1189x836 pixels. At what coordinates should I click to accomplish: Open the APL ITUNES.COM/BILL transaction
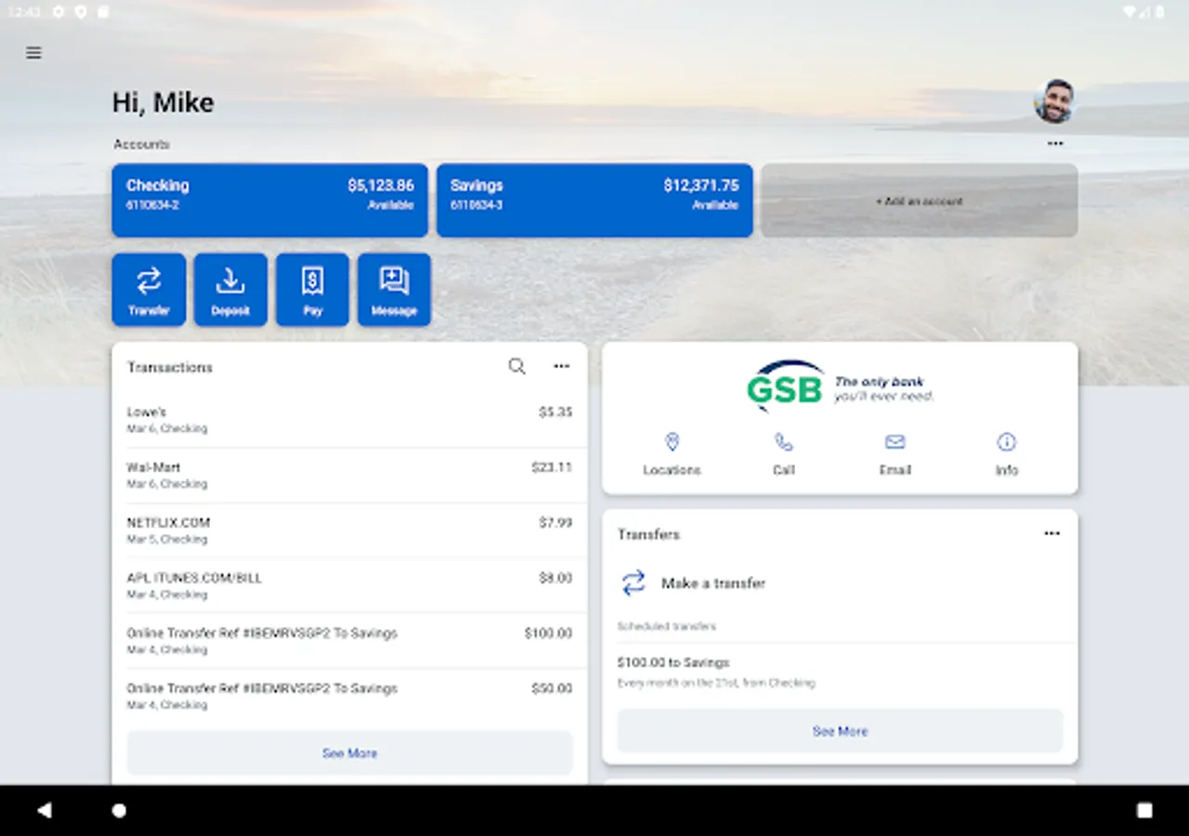tap(349, 586)
